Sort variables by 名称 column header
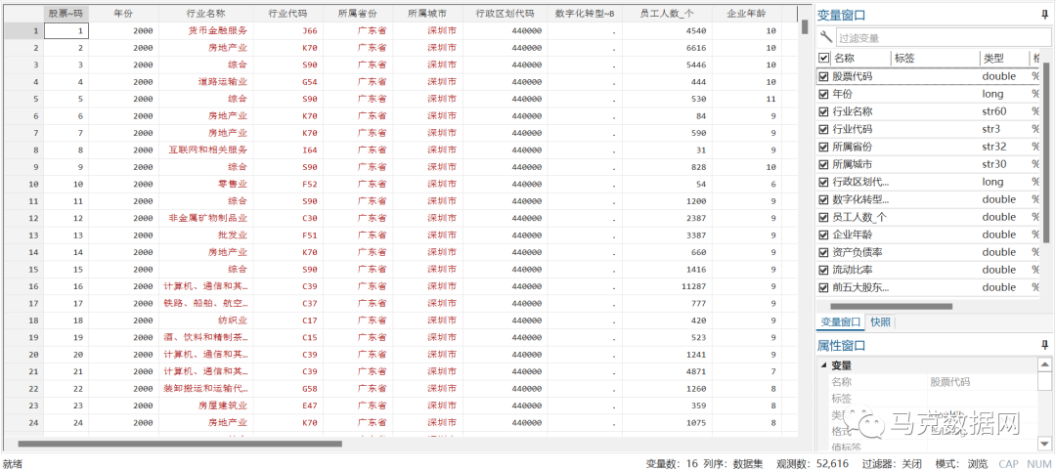Screen dimensions: 1056x470 click(x=860, y=59)
